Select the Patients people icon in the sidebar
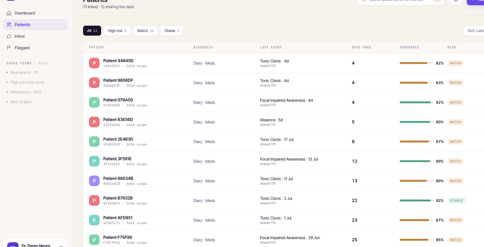The image size is (484, 247). pyautogui.click(x=9, y=25)
